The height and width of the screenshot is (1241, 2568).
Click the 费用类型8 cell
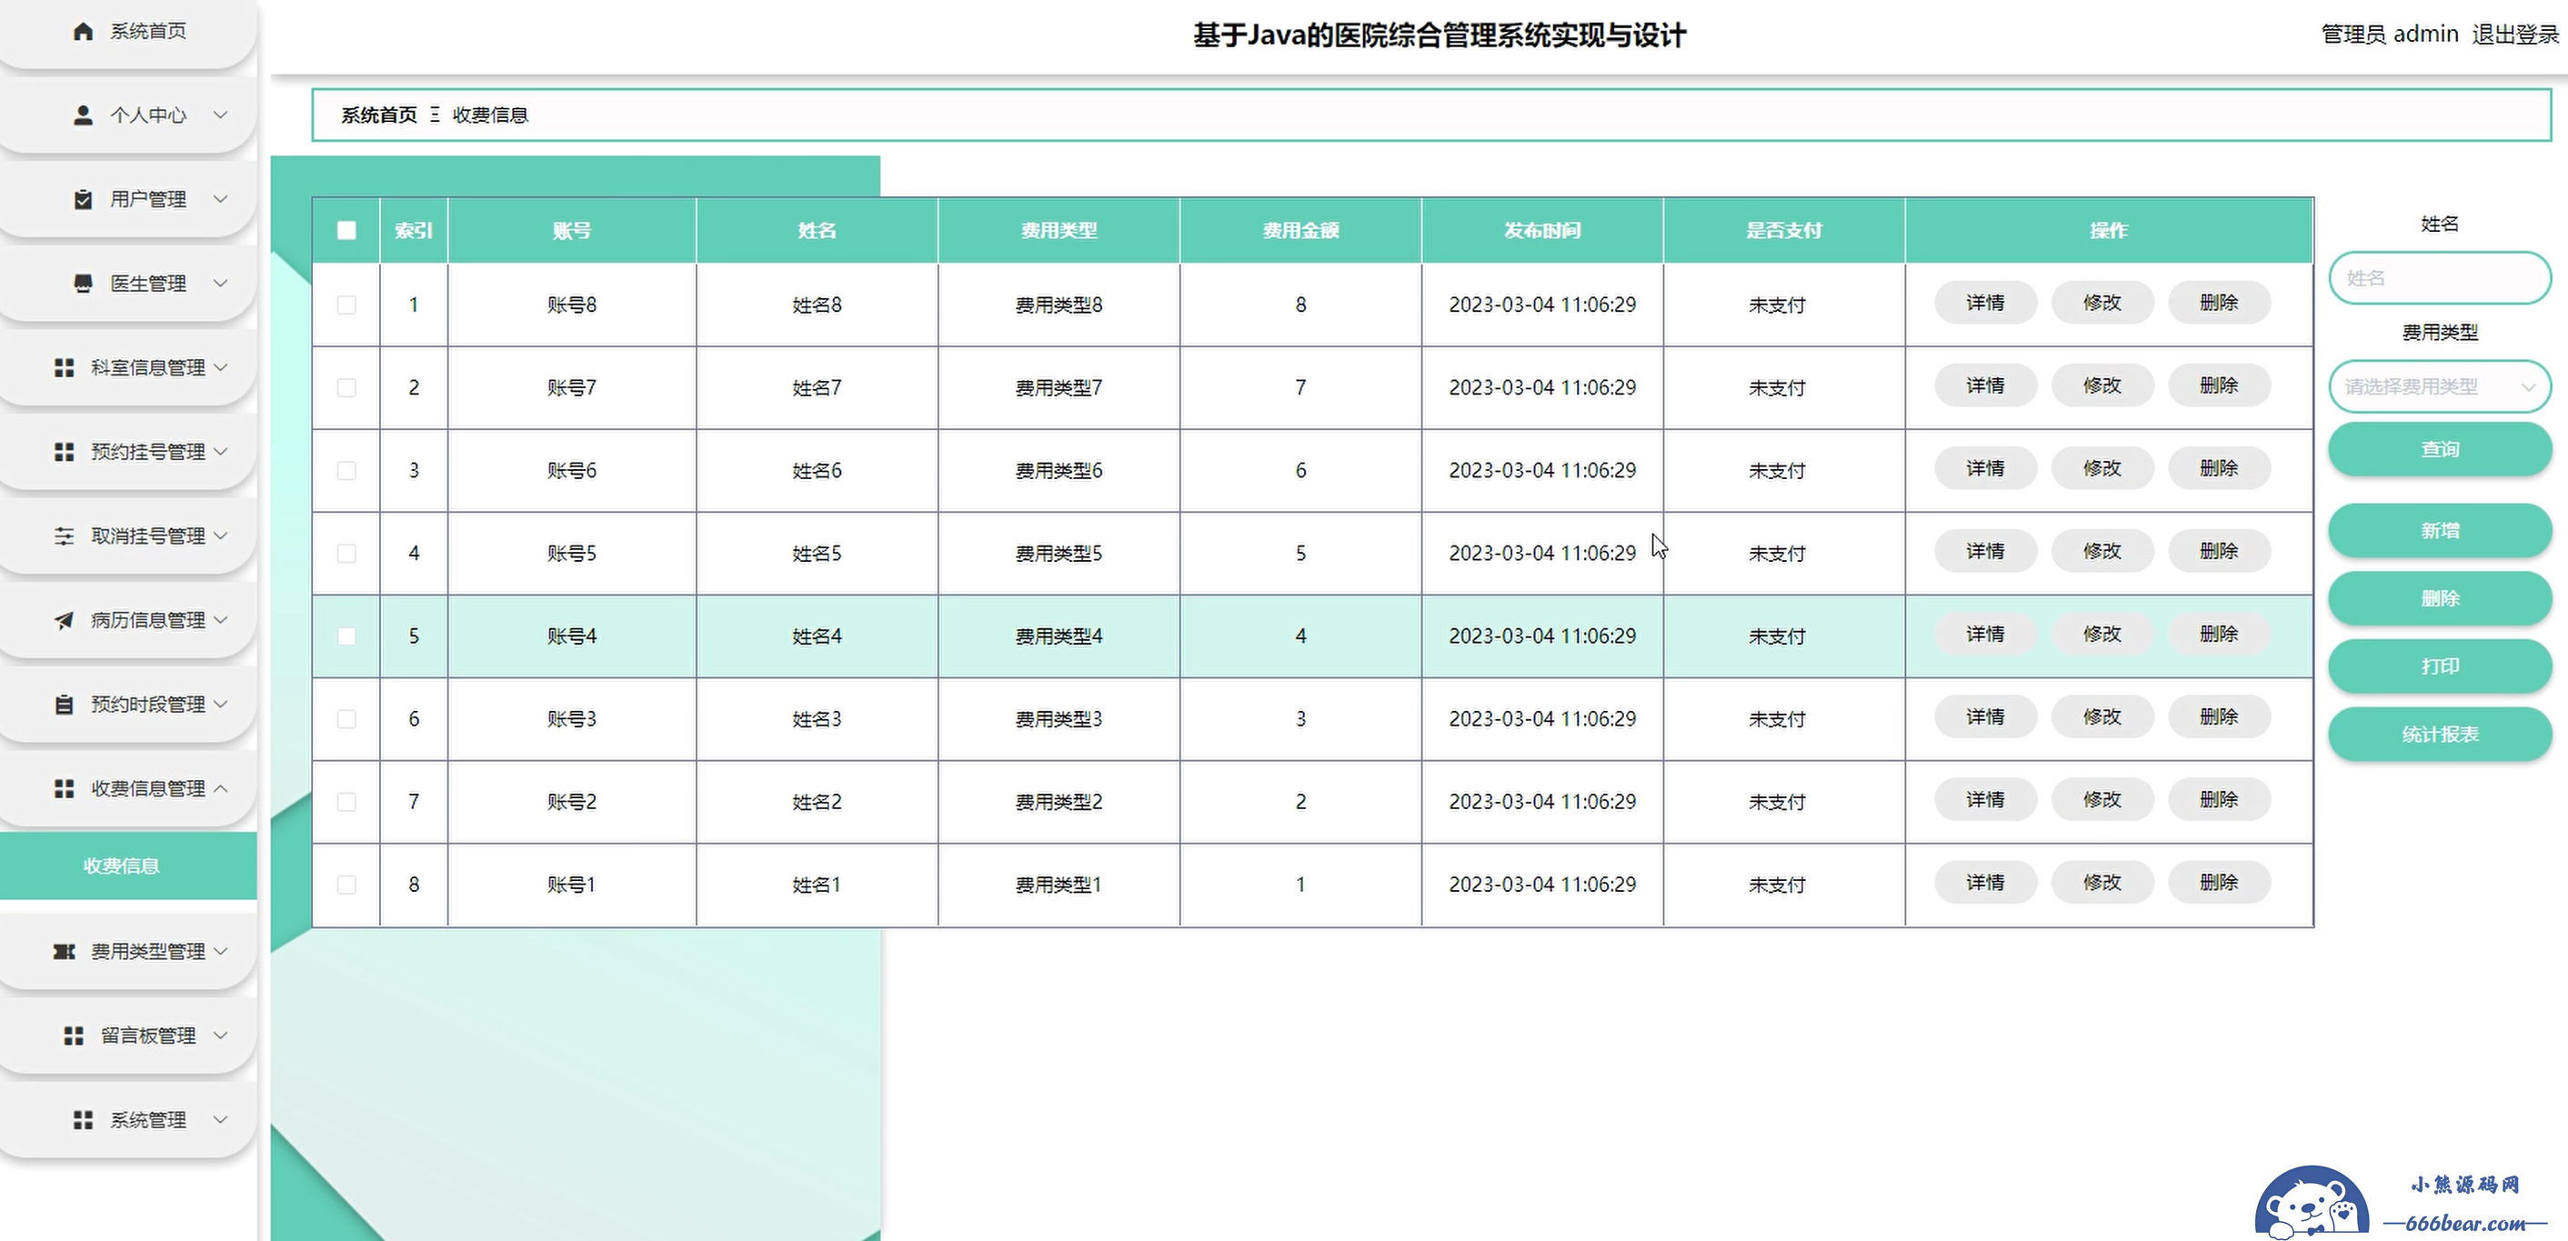[x=1058, y=304]
